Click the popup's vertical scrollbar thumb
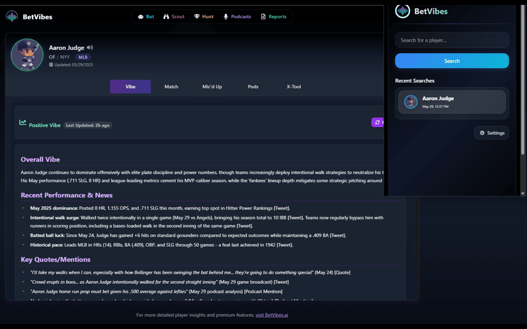 point(523,80)
